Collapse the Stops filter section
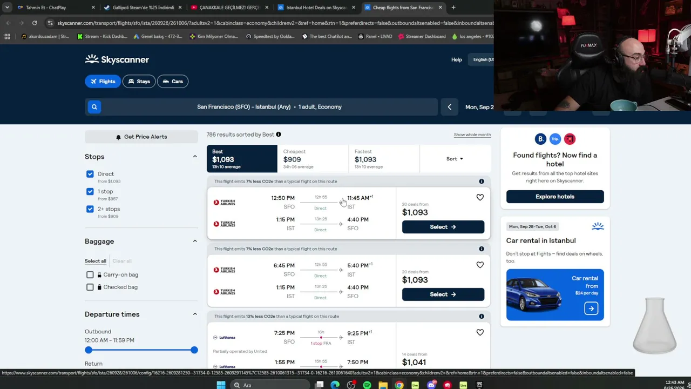This screenshot has height=389, width=691. [x=195, y=157]
